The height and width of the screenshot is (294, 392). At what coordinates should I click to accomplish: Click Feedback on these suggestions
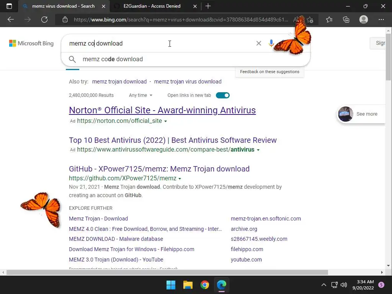point(269,72)
